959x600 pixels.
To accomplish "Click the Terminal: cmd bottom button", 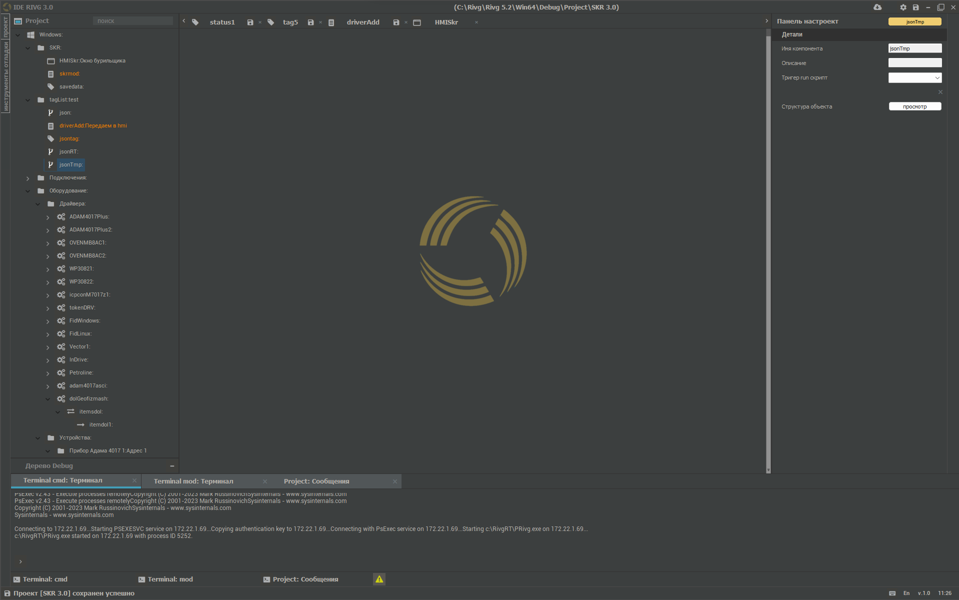I will [41, 579].
